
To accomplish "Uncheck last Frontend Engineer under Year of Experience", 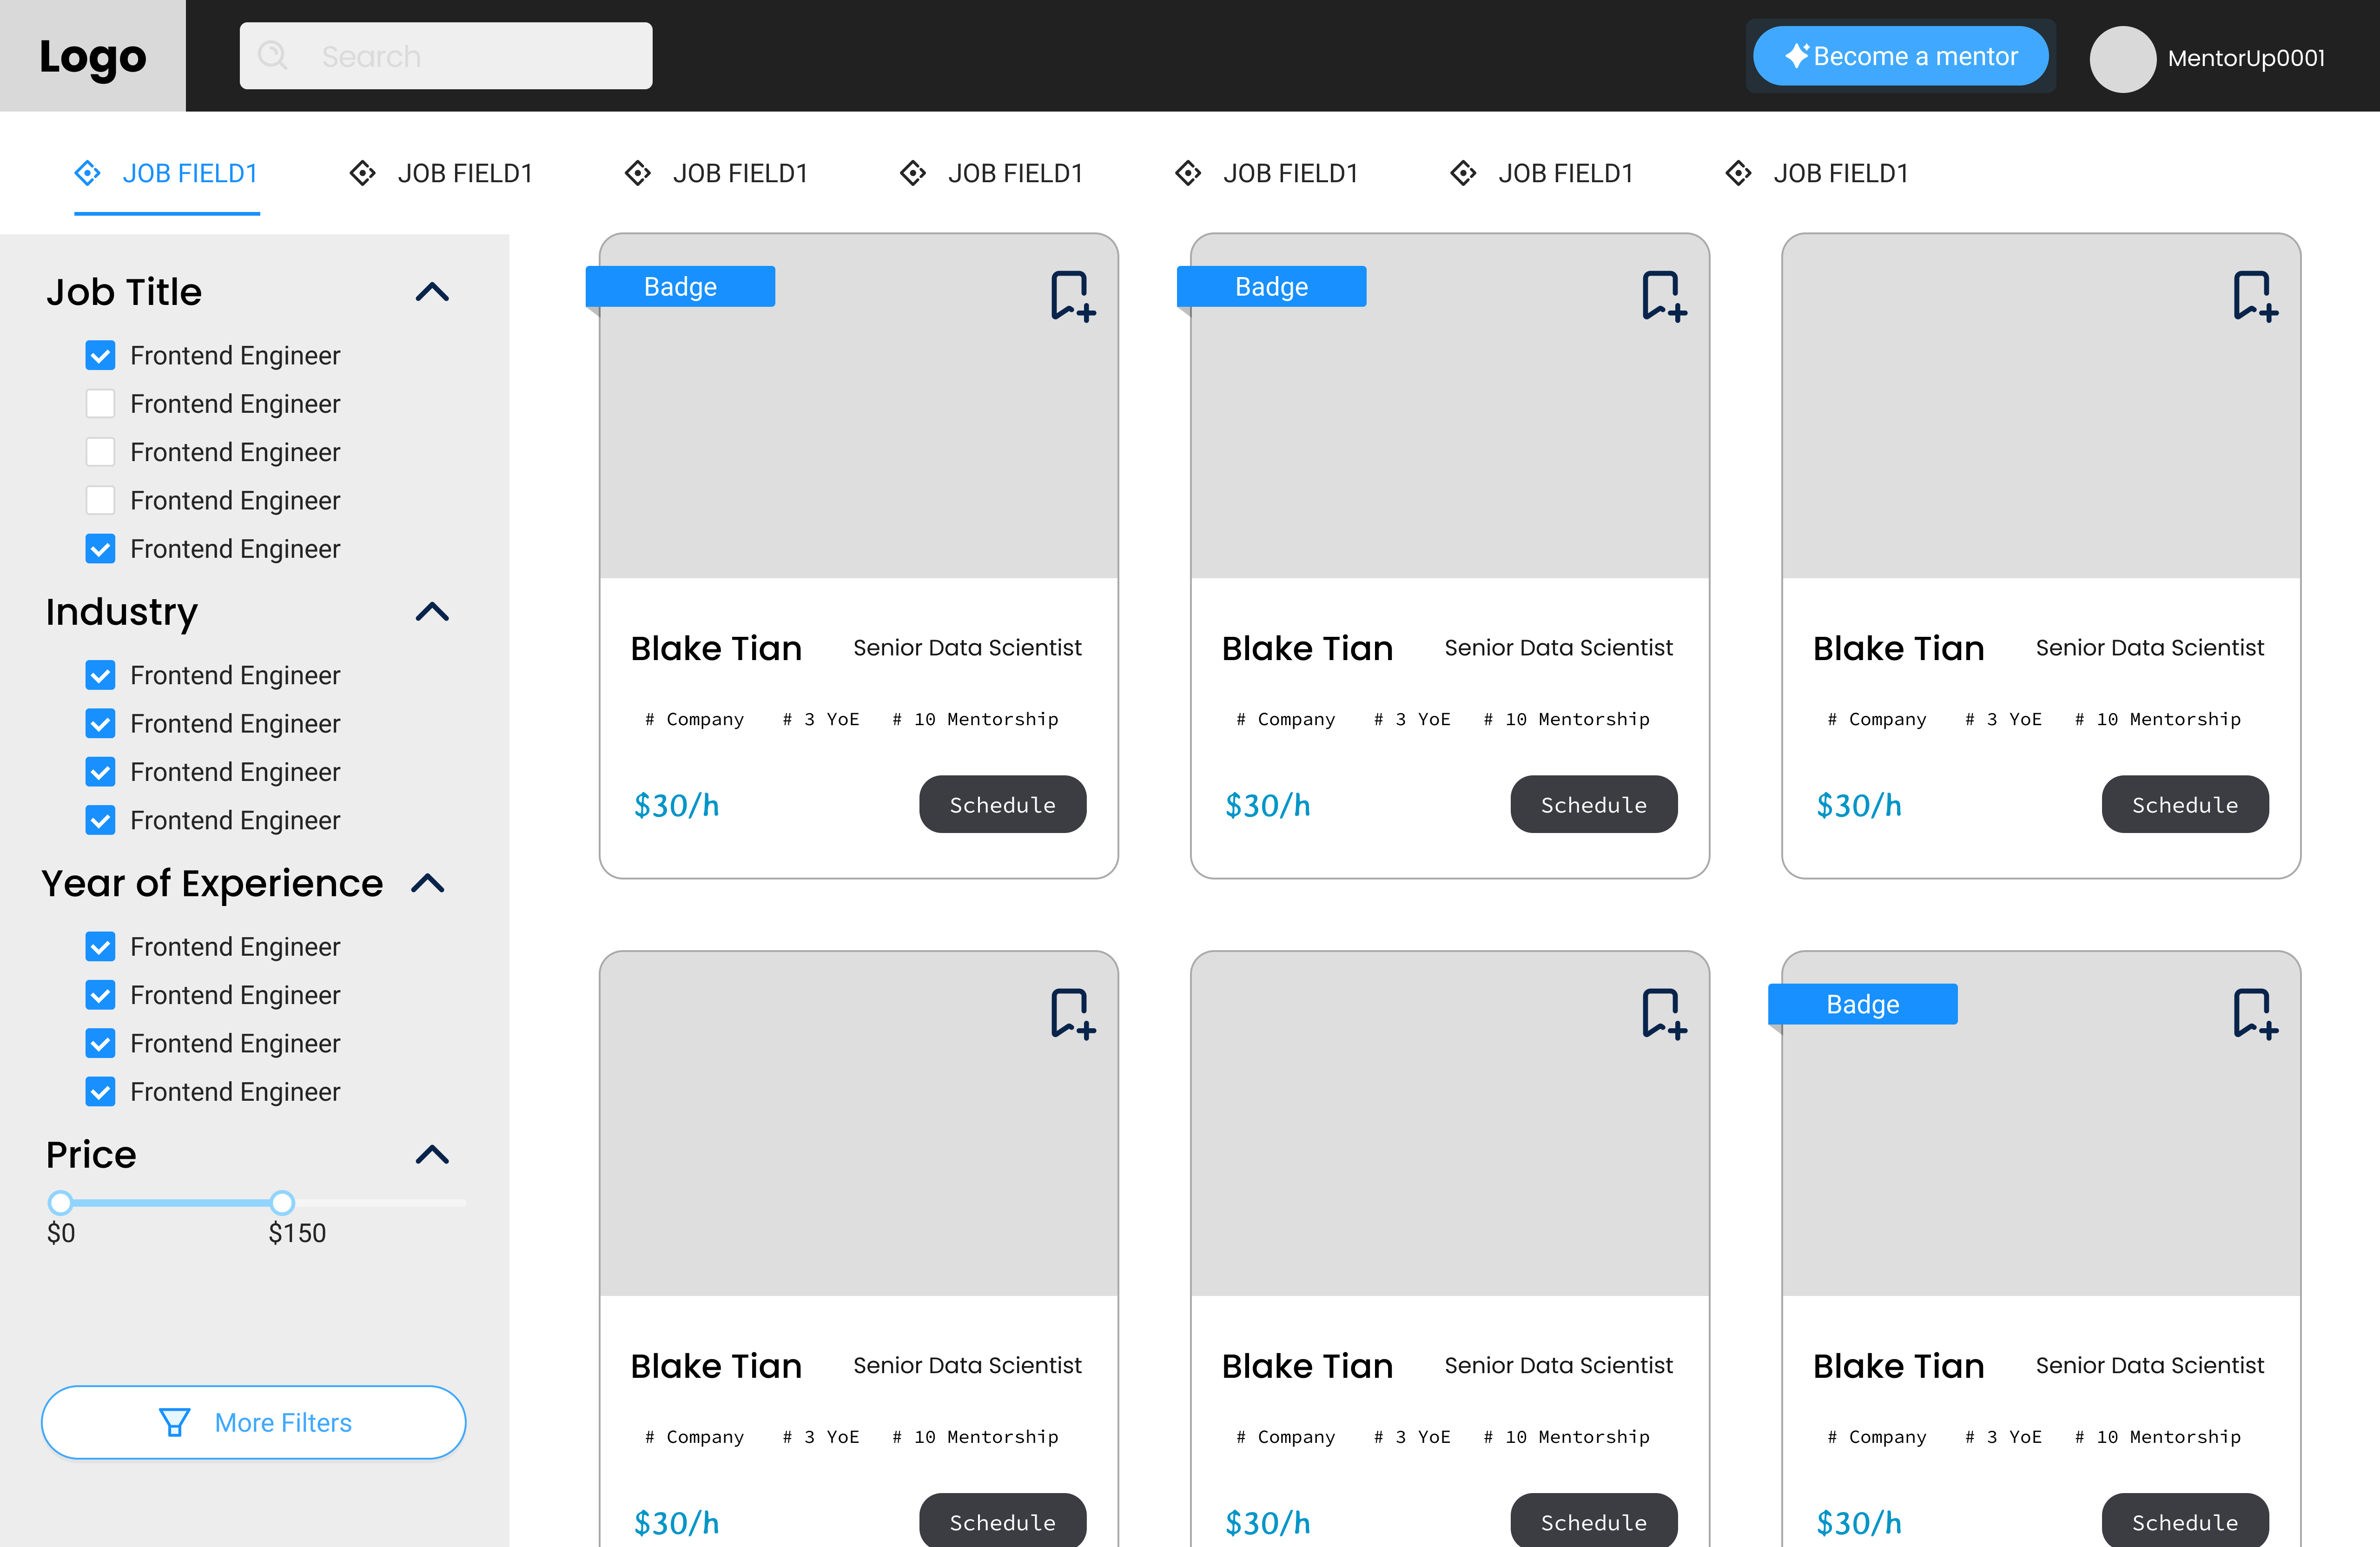I will click(x=100, y=1092).
